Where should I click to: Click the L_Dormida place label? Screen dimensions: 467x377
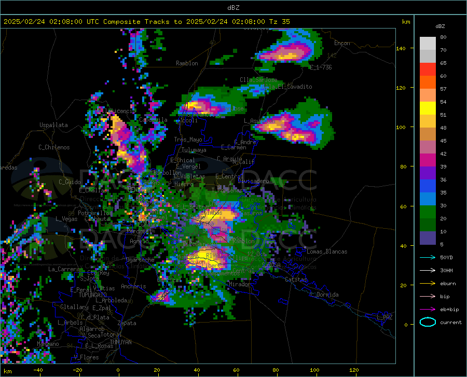[x=324, y=295]
